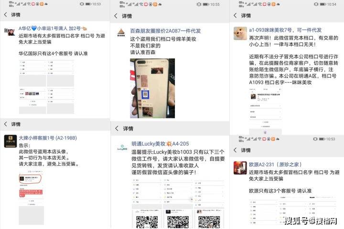Open avatar of 欧源A2-231
344x229 pixels.
(x=240, y=168)
